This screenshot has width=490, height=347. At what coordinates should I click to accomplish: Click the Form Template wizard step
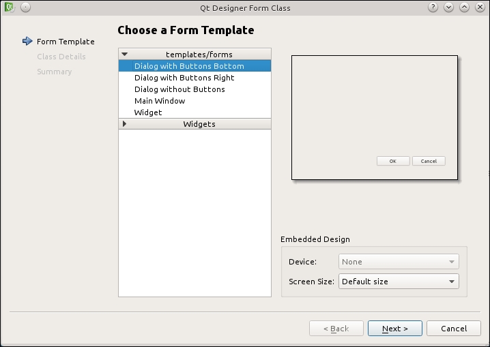pos(66,42)
